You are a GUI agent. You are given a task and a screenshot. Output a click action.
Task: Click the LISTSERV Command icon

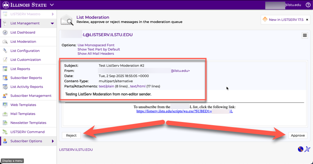pos(5,132)
